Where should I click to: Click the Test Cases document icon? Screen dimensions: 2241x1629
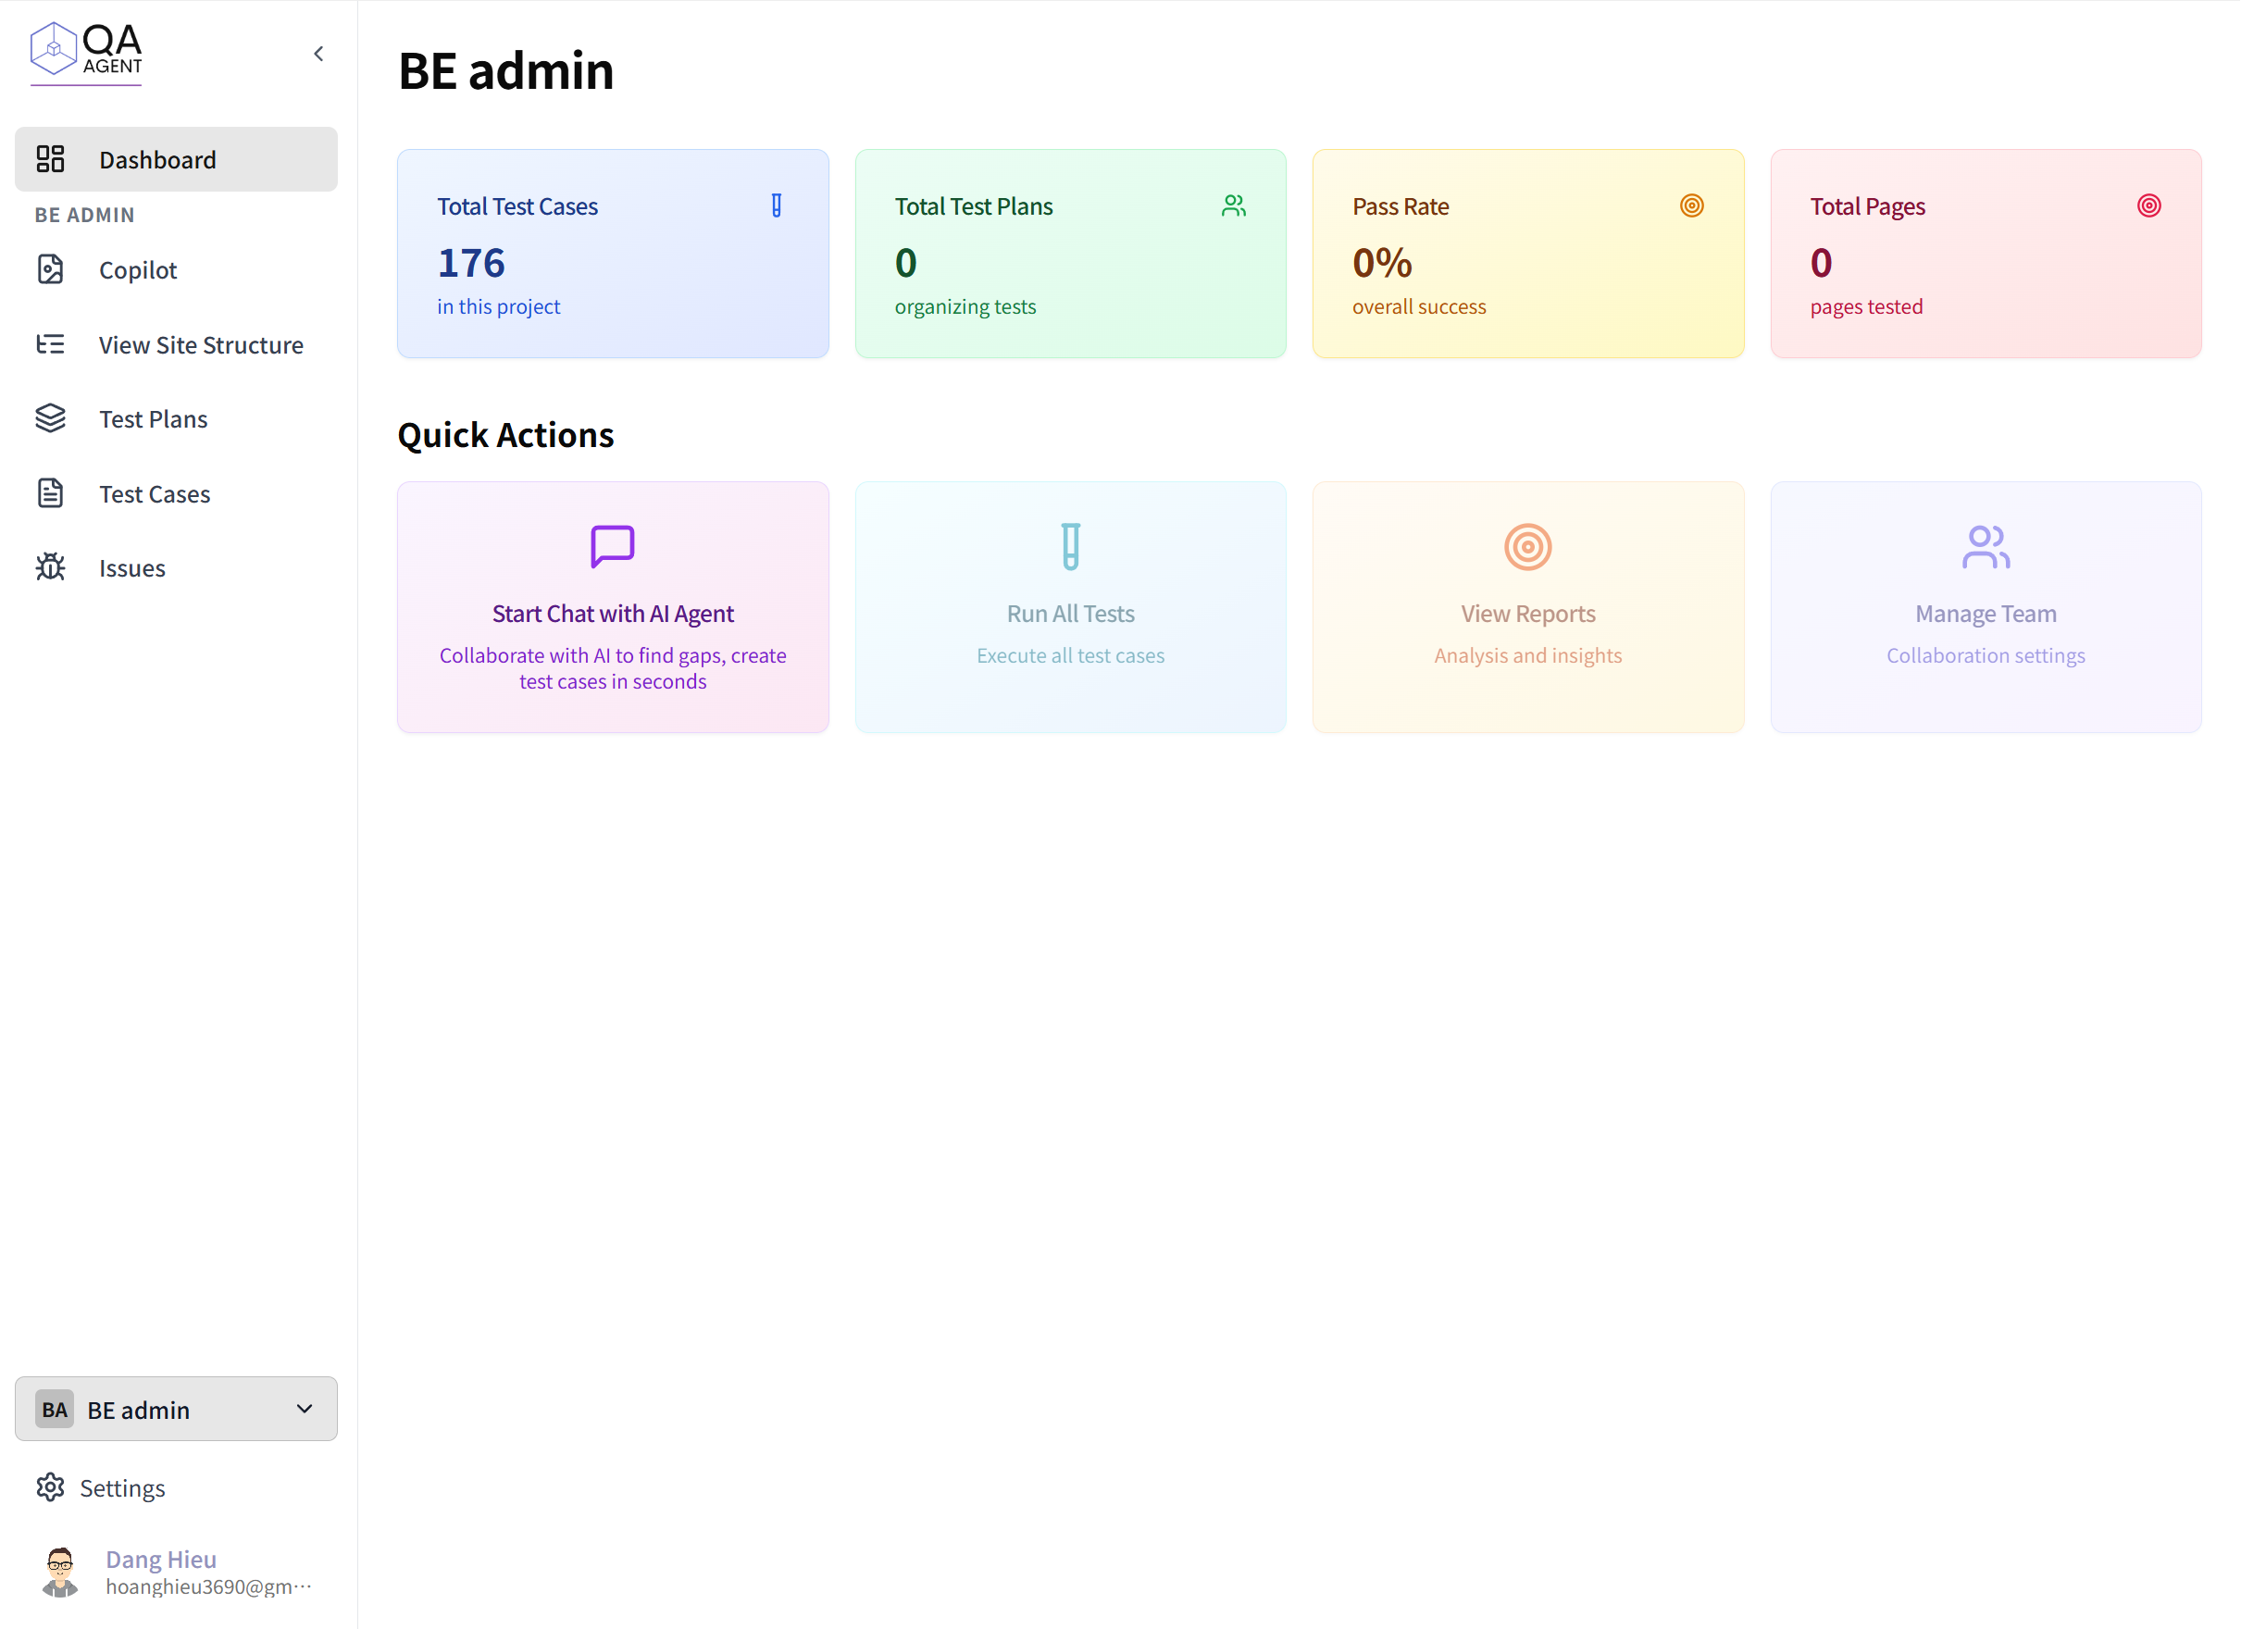pos(50,493)
